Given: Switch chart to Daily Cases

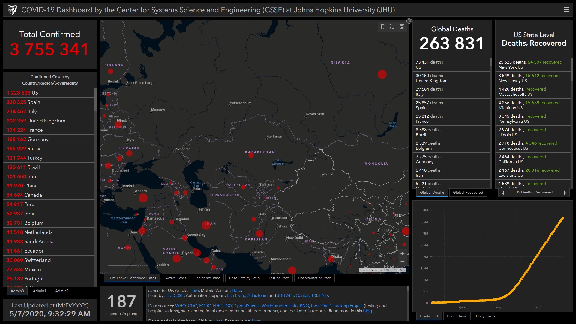Looking at the screenshot, I should coord(485,316).
